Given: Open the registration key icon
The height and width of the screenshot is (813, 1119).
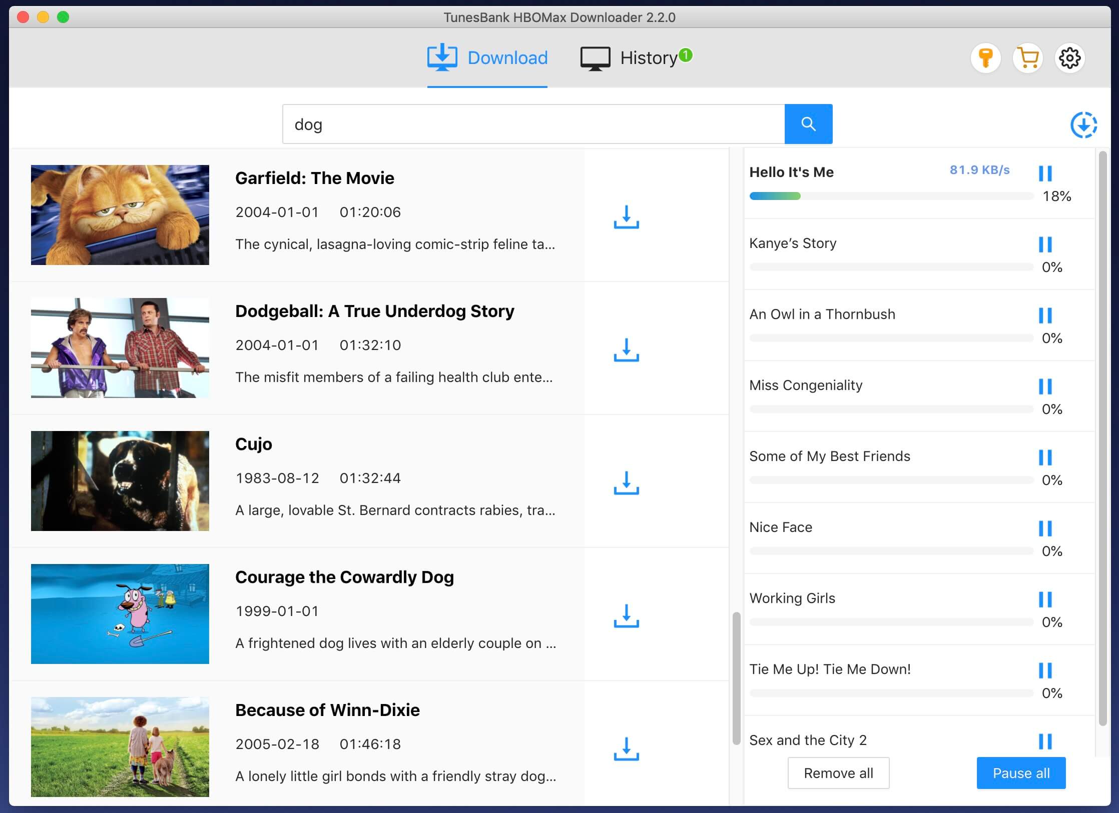Looking at the screenshot, I should [985, 58].
